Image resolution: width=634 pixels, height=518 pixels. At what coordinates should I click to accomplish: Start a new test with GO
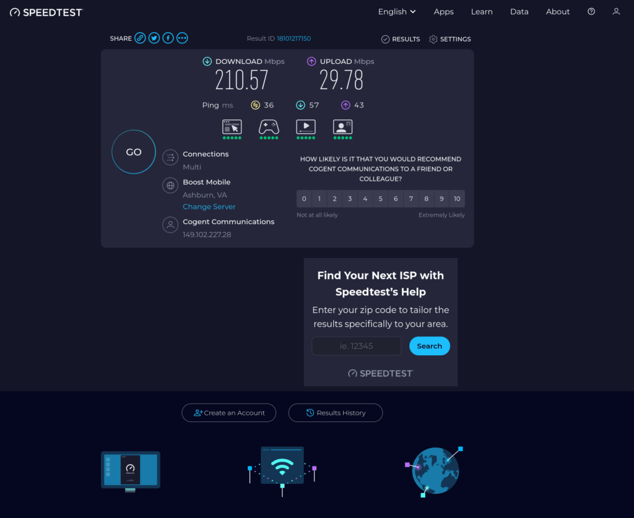click(x=134, y=152)
